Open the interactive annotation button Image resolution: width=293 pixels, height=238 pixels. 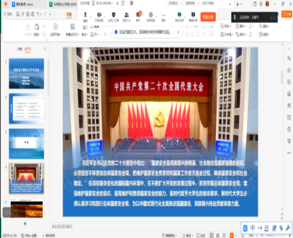click(x=173, y=3)
